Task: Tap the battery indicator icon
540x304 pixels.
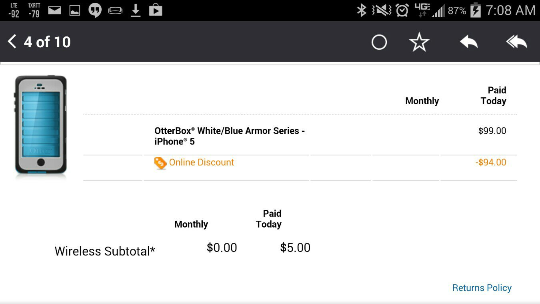Action: tap(475, 10)
